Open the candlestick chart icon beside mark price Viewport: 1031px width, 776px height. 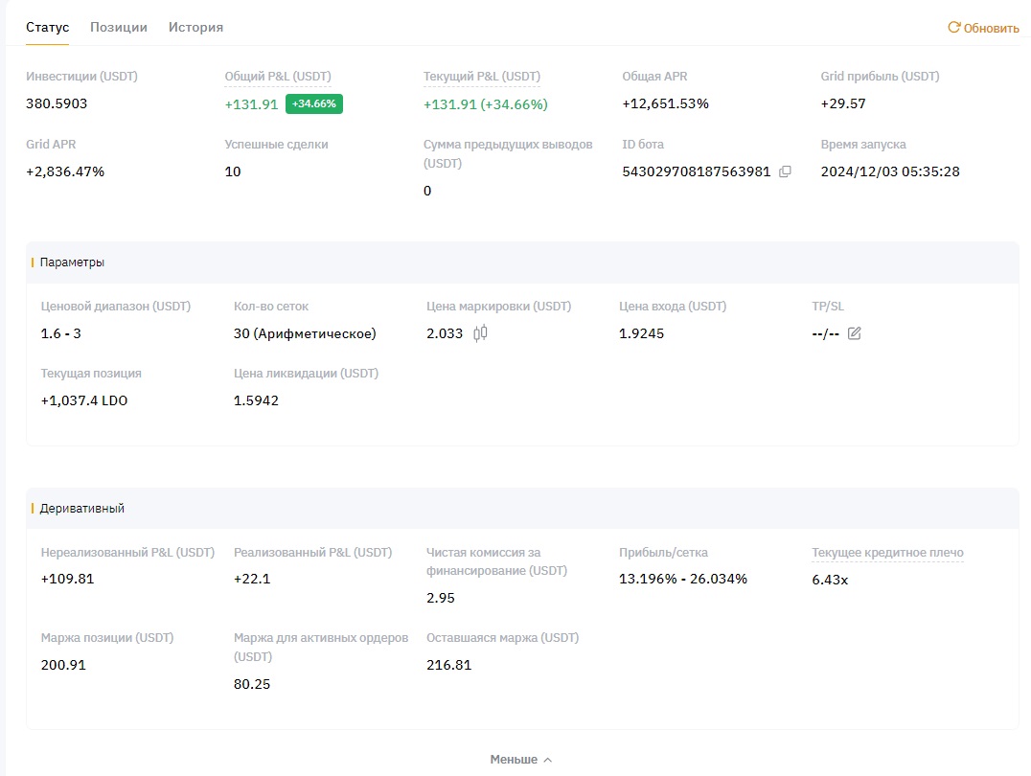(x=480, y=333)
